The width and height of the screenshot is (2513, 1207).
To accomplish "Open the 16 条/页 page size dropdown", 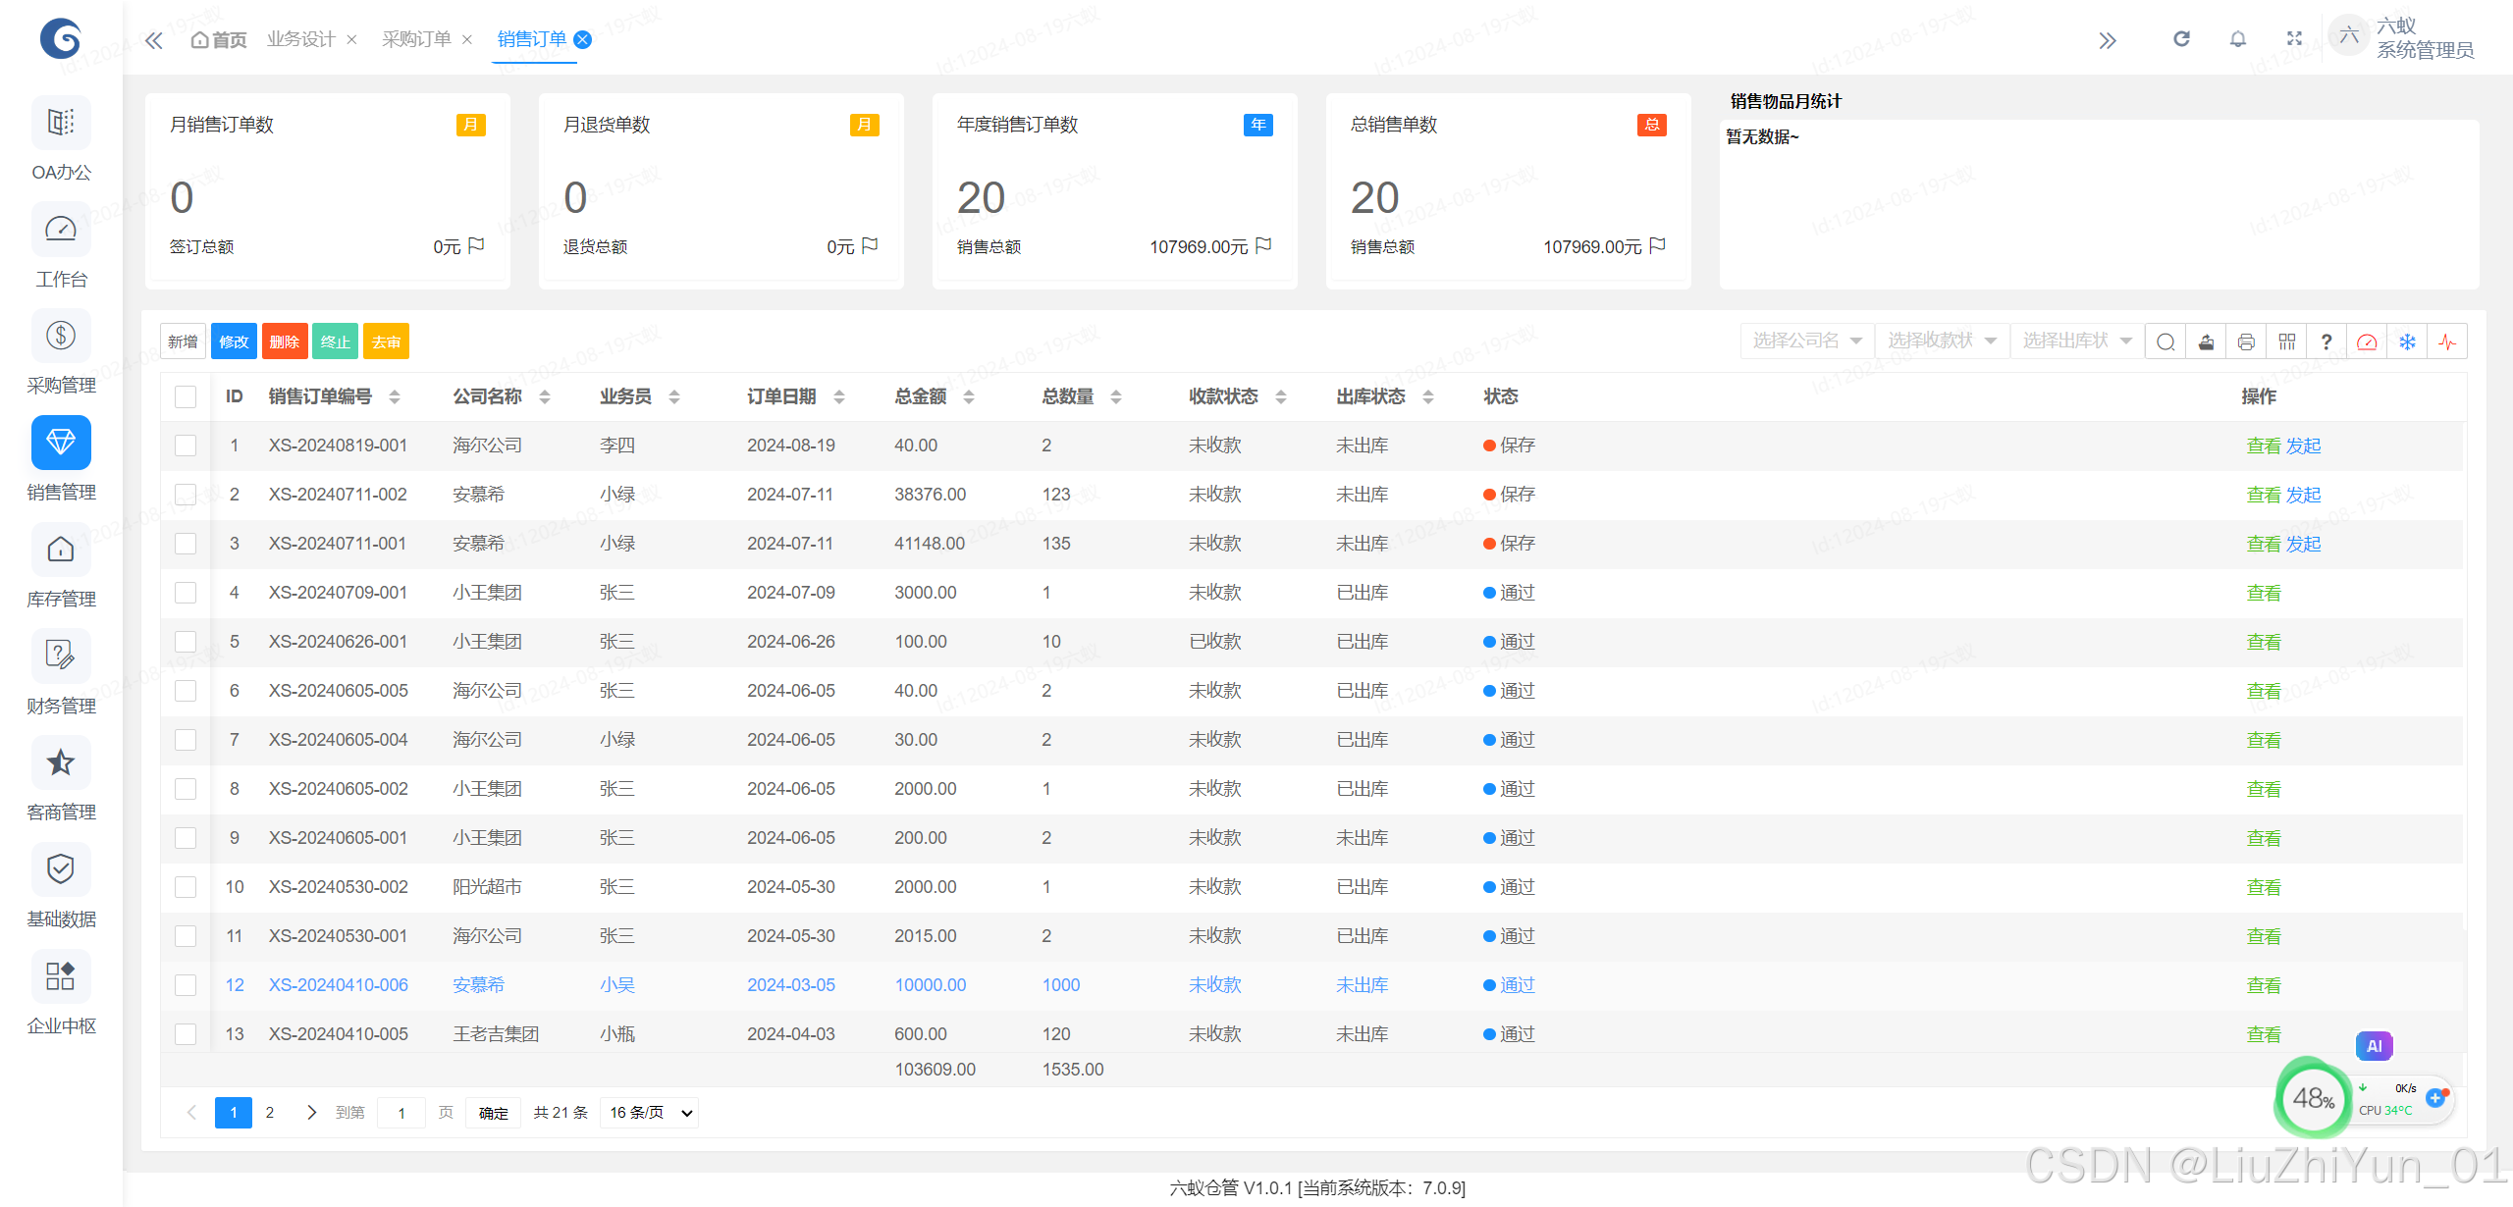I will 651,1113.
